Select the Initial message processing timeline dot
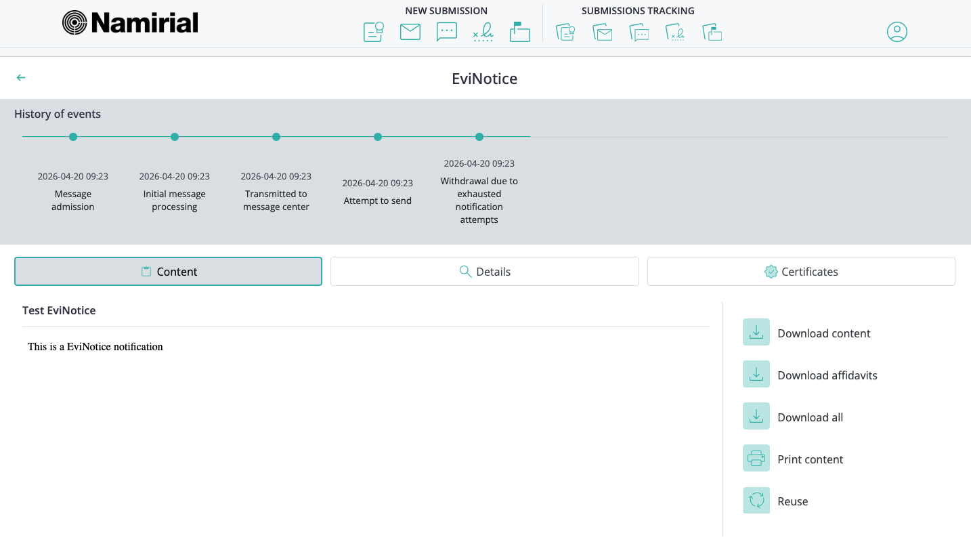 175,137
